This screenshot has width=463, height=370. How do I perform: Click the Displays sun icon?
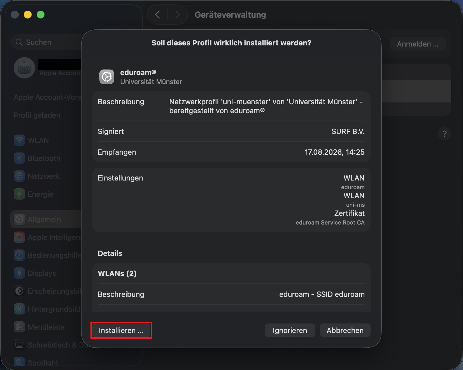(x=19, y=273)
